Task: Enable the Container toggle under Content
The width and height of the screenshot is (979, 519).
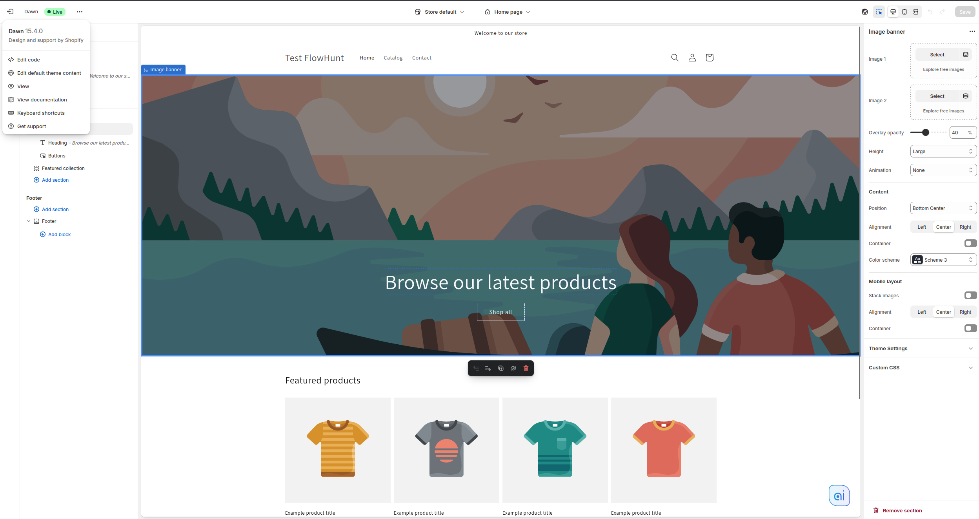Action: pos(971,243)
